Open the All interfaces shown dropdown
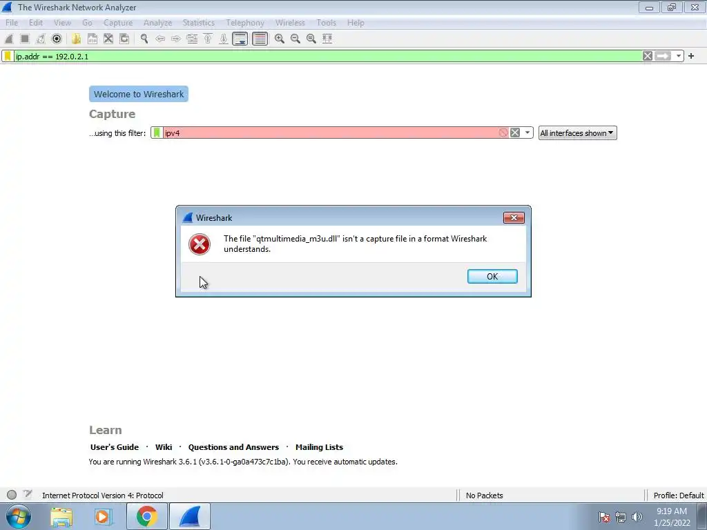The width and height of the screenshot is (707, 530). (x=577, y=133)
